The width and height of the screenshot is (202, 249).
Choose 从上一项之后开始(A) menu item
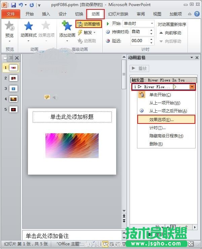click(166, 111)
